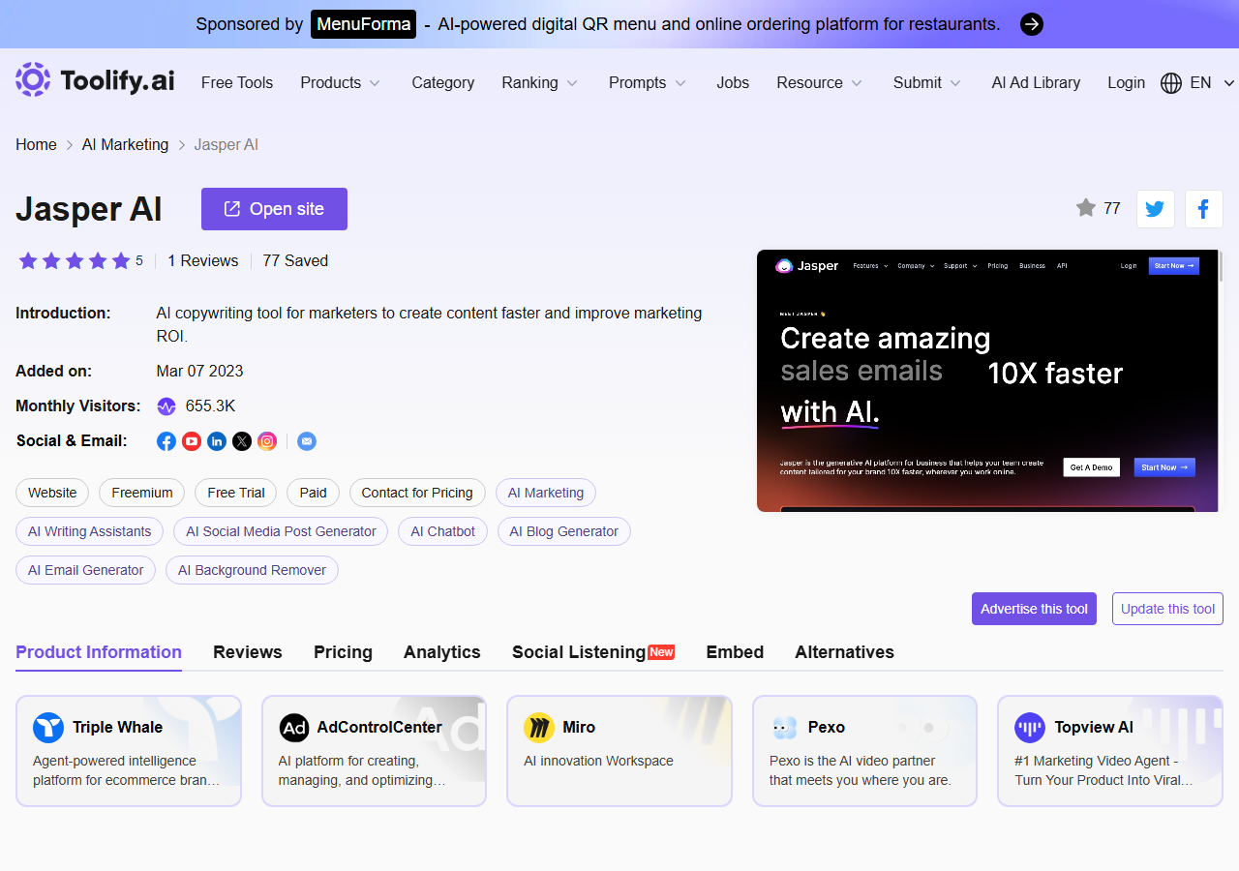Open the Jobs menu item
This screenshot has width=1239, height=871.
(733, 83)
